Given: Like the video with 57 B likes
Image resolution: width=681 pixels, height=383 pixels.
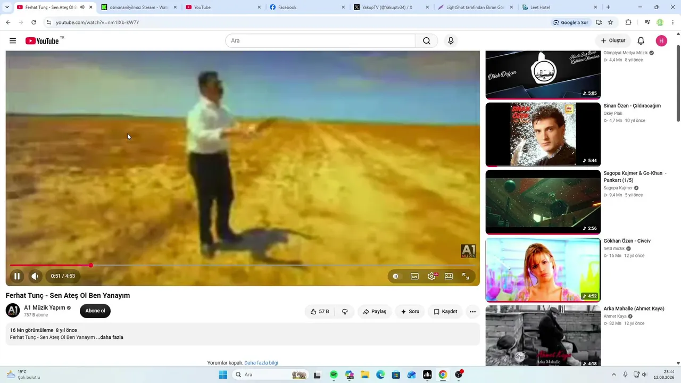Looking at the screenshot, I should [320, 312].
